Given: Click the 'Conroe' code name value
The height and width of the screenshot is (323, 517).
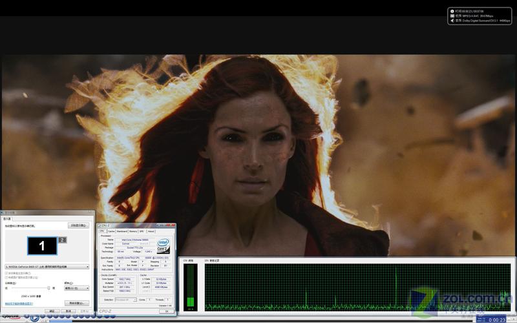Looking at the screenshot, I should tap(125, 244).
